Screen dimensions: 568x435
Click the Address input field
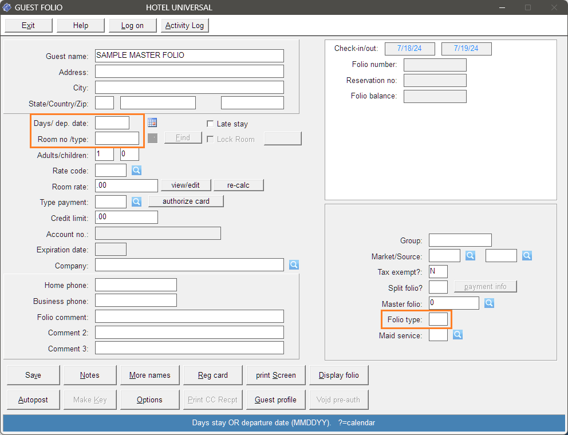click(190, 72)
